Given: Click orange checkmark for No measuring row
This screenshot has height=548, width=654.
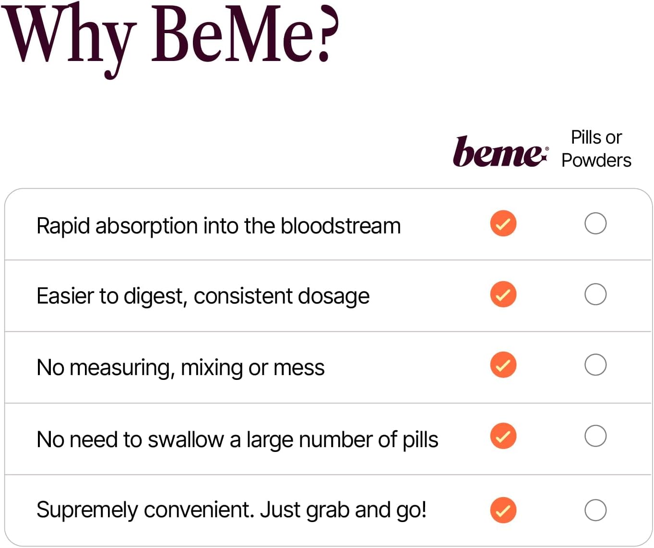Looking at the screenshot, I should (503, 365).
